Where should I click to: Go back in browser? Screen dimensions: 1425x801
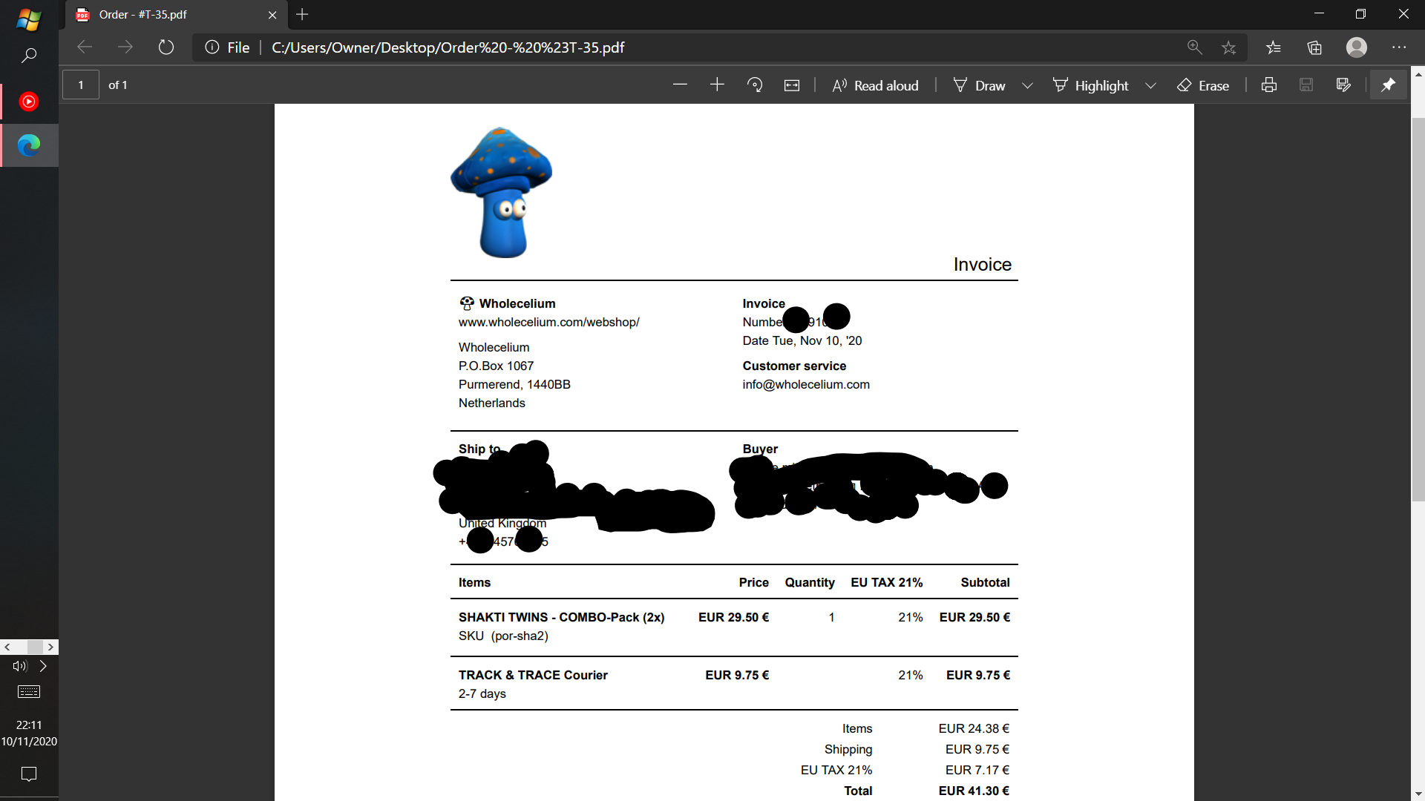pyautogui.click(x=85, y=47)
